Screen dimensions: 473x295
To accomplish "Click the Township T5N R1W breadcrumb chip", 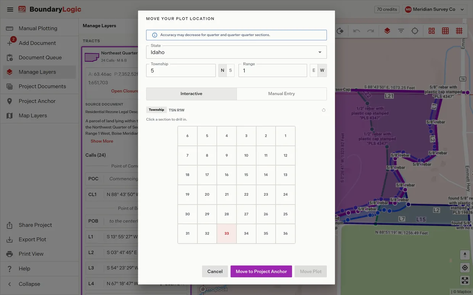I will [156, 110].
